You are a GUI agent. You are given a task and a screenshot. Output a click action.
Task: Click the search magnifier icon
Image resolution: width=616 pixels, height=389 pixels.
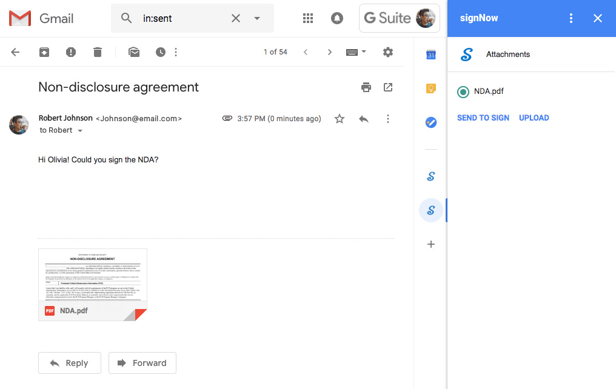pyautogui.click(x=126, y=18)
